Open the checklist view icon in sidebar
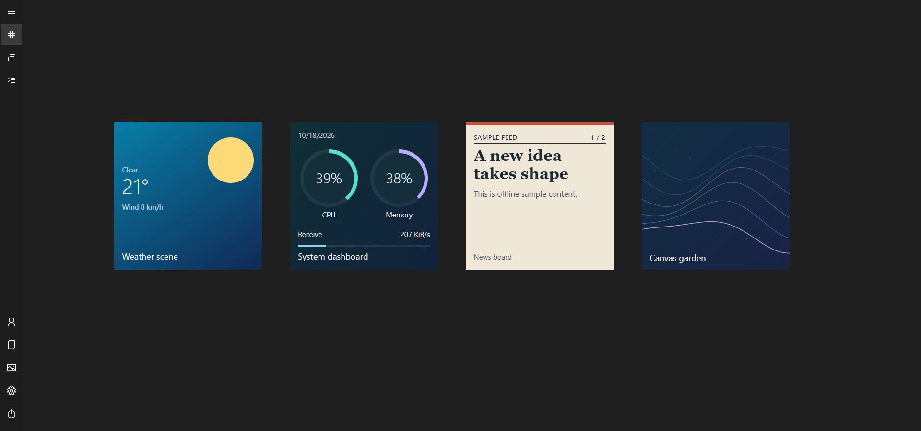Screen dimensions: 921x431 point(12,80)
